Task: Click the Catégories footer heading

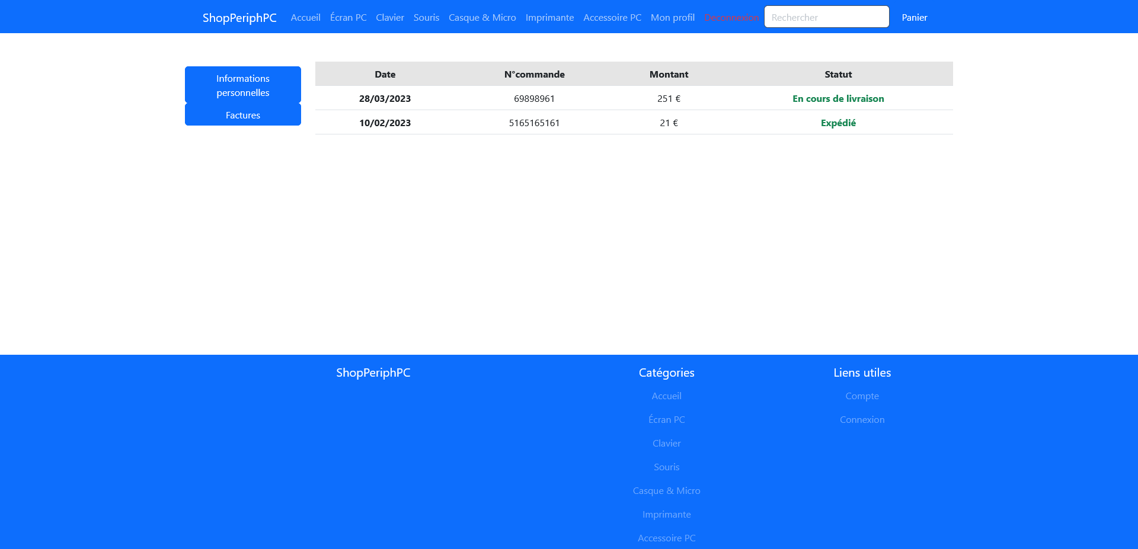Action: (x=667, y=373)
